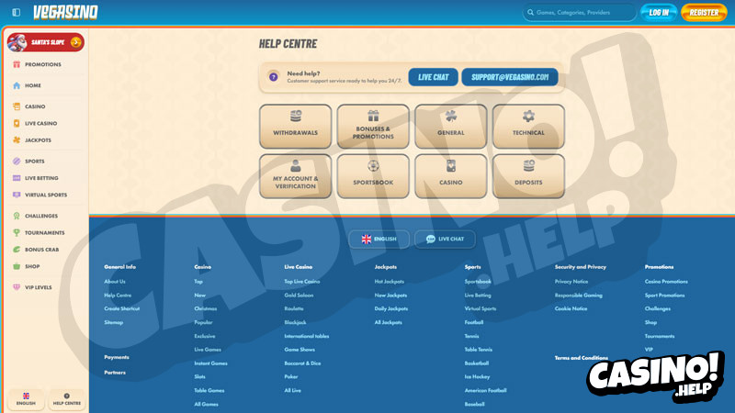Open Live Betting in the sidebar
This screenshot has height=413, width=735.
point(36,178)
